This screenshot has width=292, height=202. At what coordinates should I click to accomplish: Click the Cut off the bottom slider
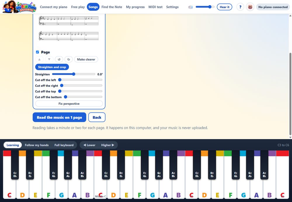[83, 97]
